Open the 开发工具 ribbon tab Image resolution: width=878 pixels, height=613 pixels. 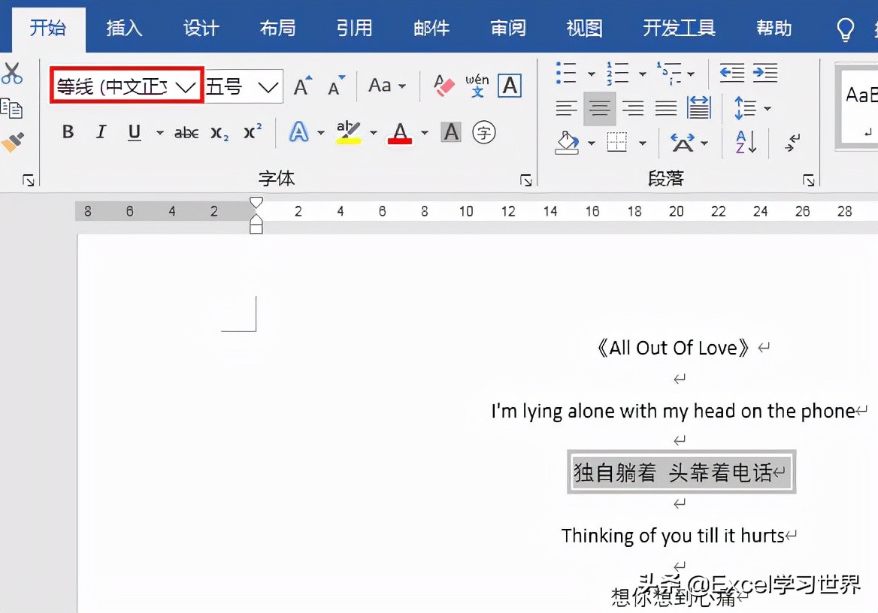(677, 28)
